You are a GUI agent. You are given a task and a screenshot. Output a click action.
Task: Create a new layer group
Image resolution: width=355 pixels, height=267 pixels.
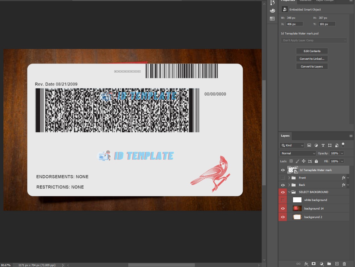[x=329, y=264]
